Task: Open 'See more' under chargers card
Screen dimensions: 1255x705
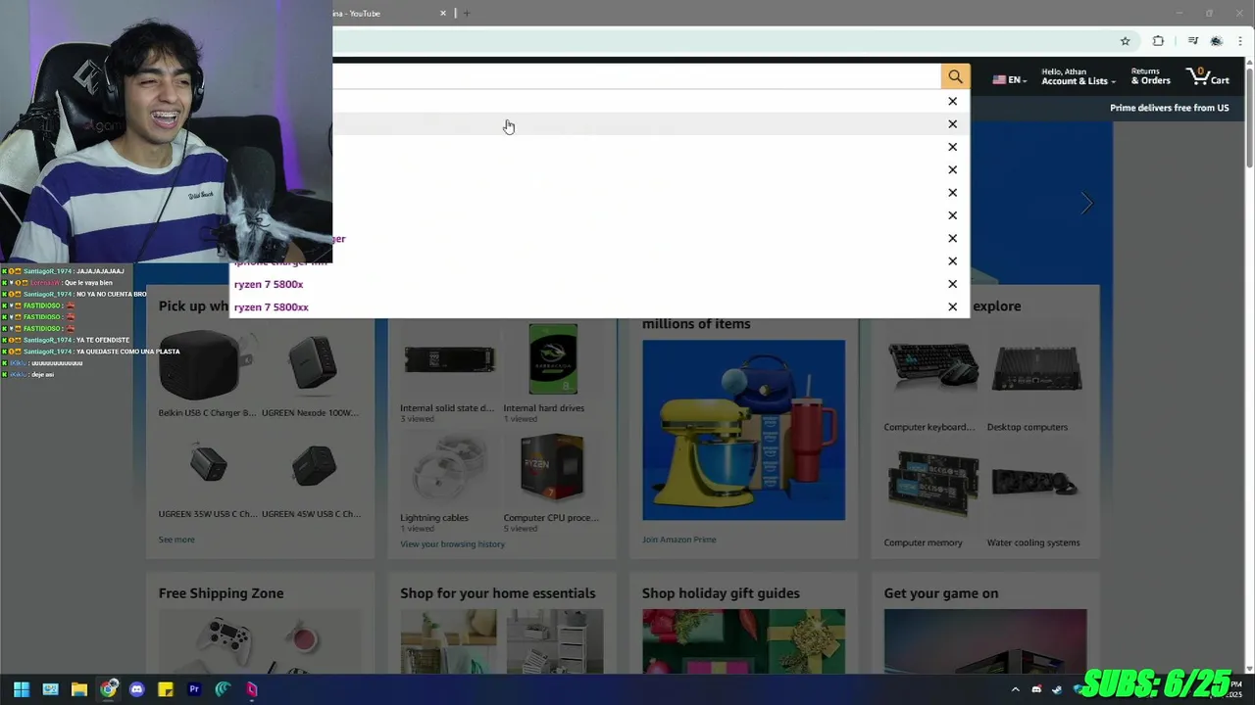Action: point(176,540)
